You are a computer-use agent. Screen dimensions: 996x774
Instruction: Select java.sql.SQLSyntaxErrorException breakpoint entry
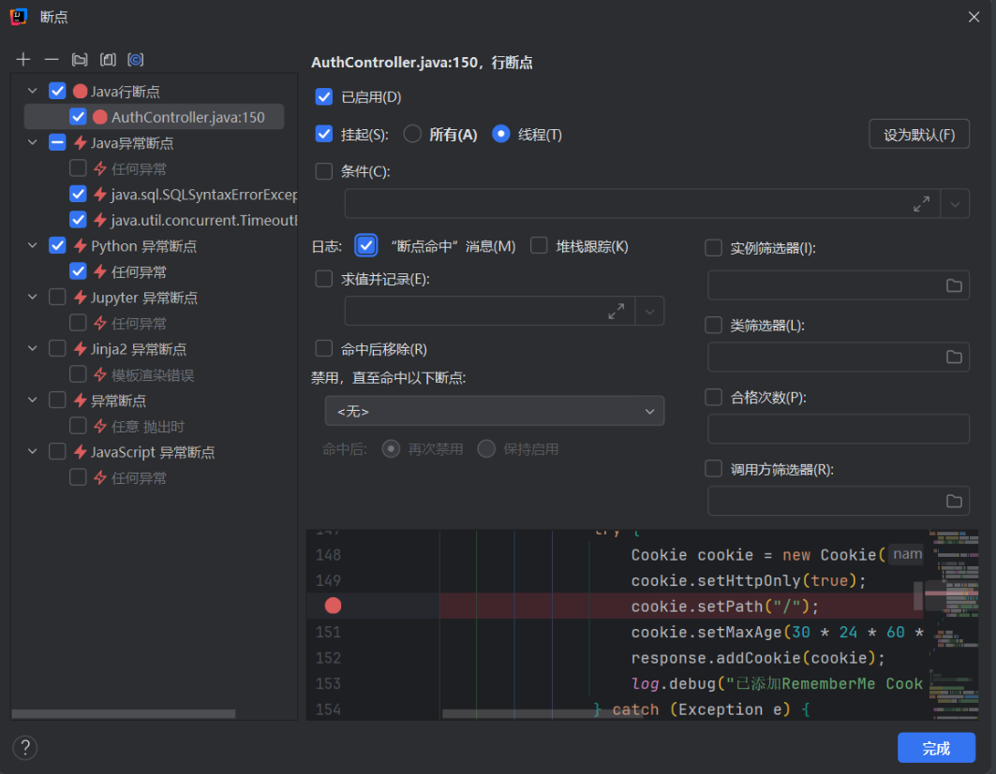point(203,195)
